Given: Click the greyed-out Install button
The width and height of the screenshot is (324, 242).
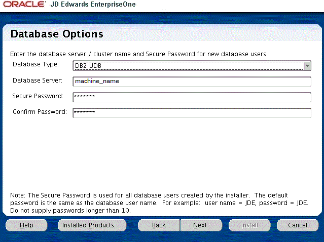Looking at the screenshot, I should click(249, 225).
